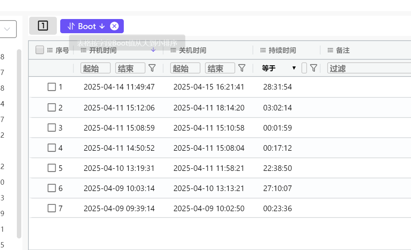
Task: Select duration cell 27:10:07
Action: pyautogui.click(x=277, y=188)
